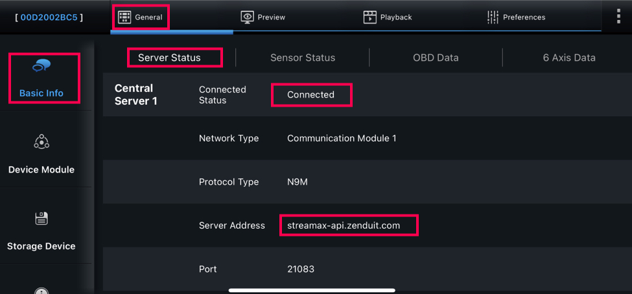Tap the Central Server 1 heading

pyautogui.click(x=136, y=95)
